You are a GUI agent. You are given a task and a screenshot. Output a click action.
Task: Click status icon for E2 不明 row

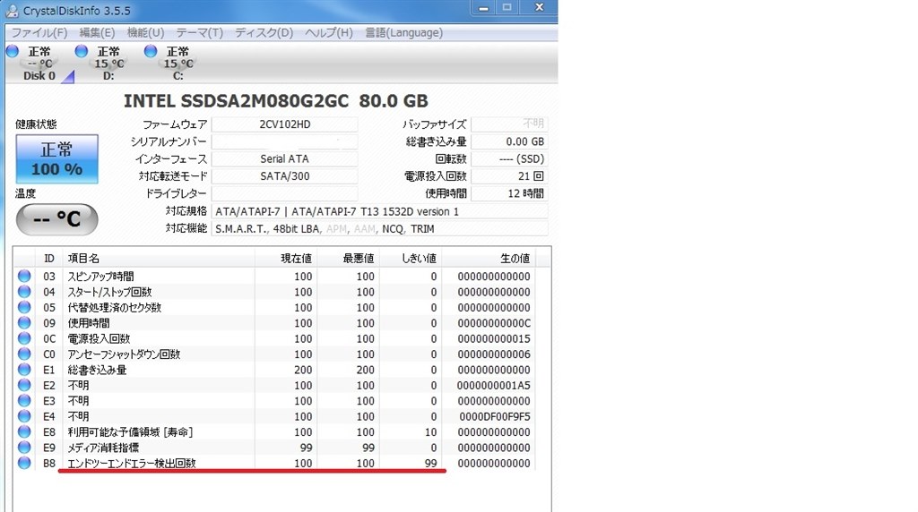point(24,385)
